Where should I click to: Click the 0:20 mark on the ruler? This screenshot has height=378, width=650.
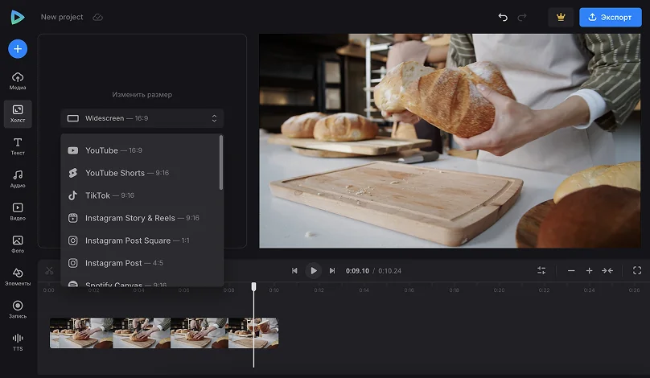coord(499,290)
